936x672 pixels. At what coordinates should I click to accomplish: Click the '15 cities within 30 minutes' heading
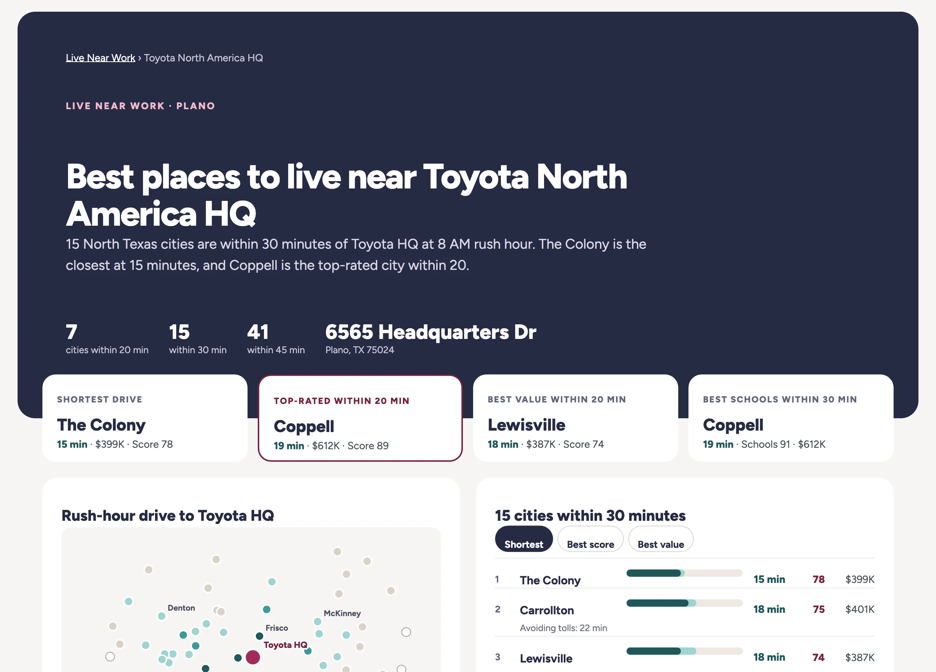point(590,516)
